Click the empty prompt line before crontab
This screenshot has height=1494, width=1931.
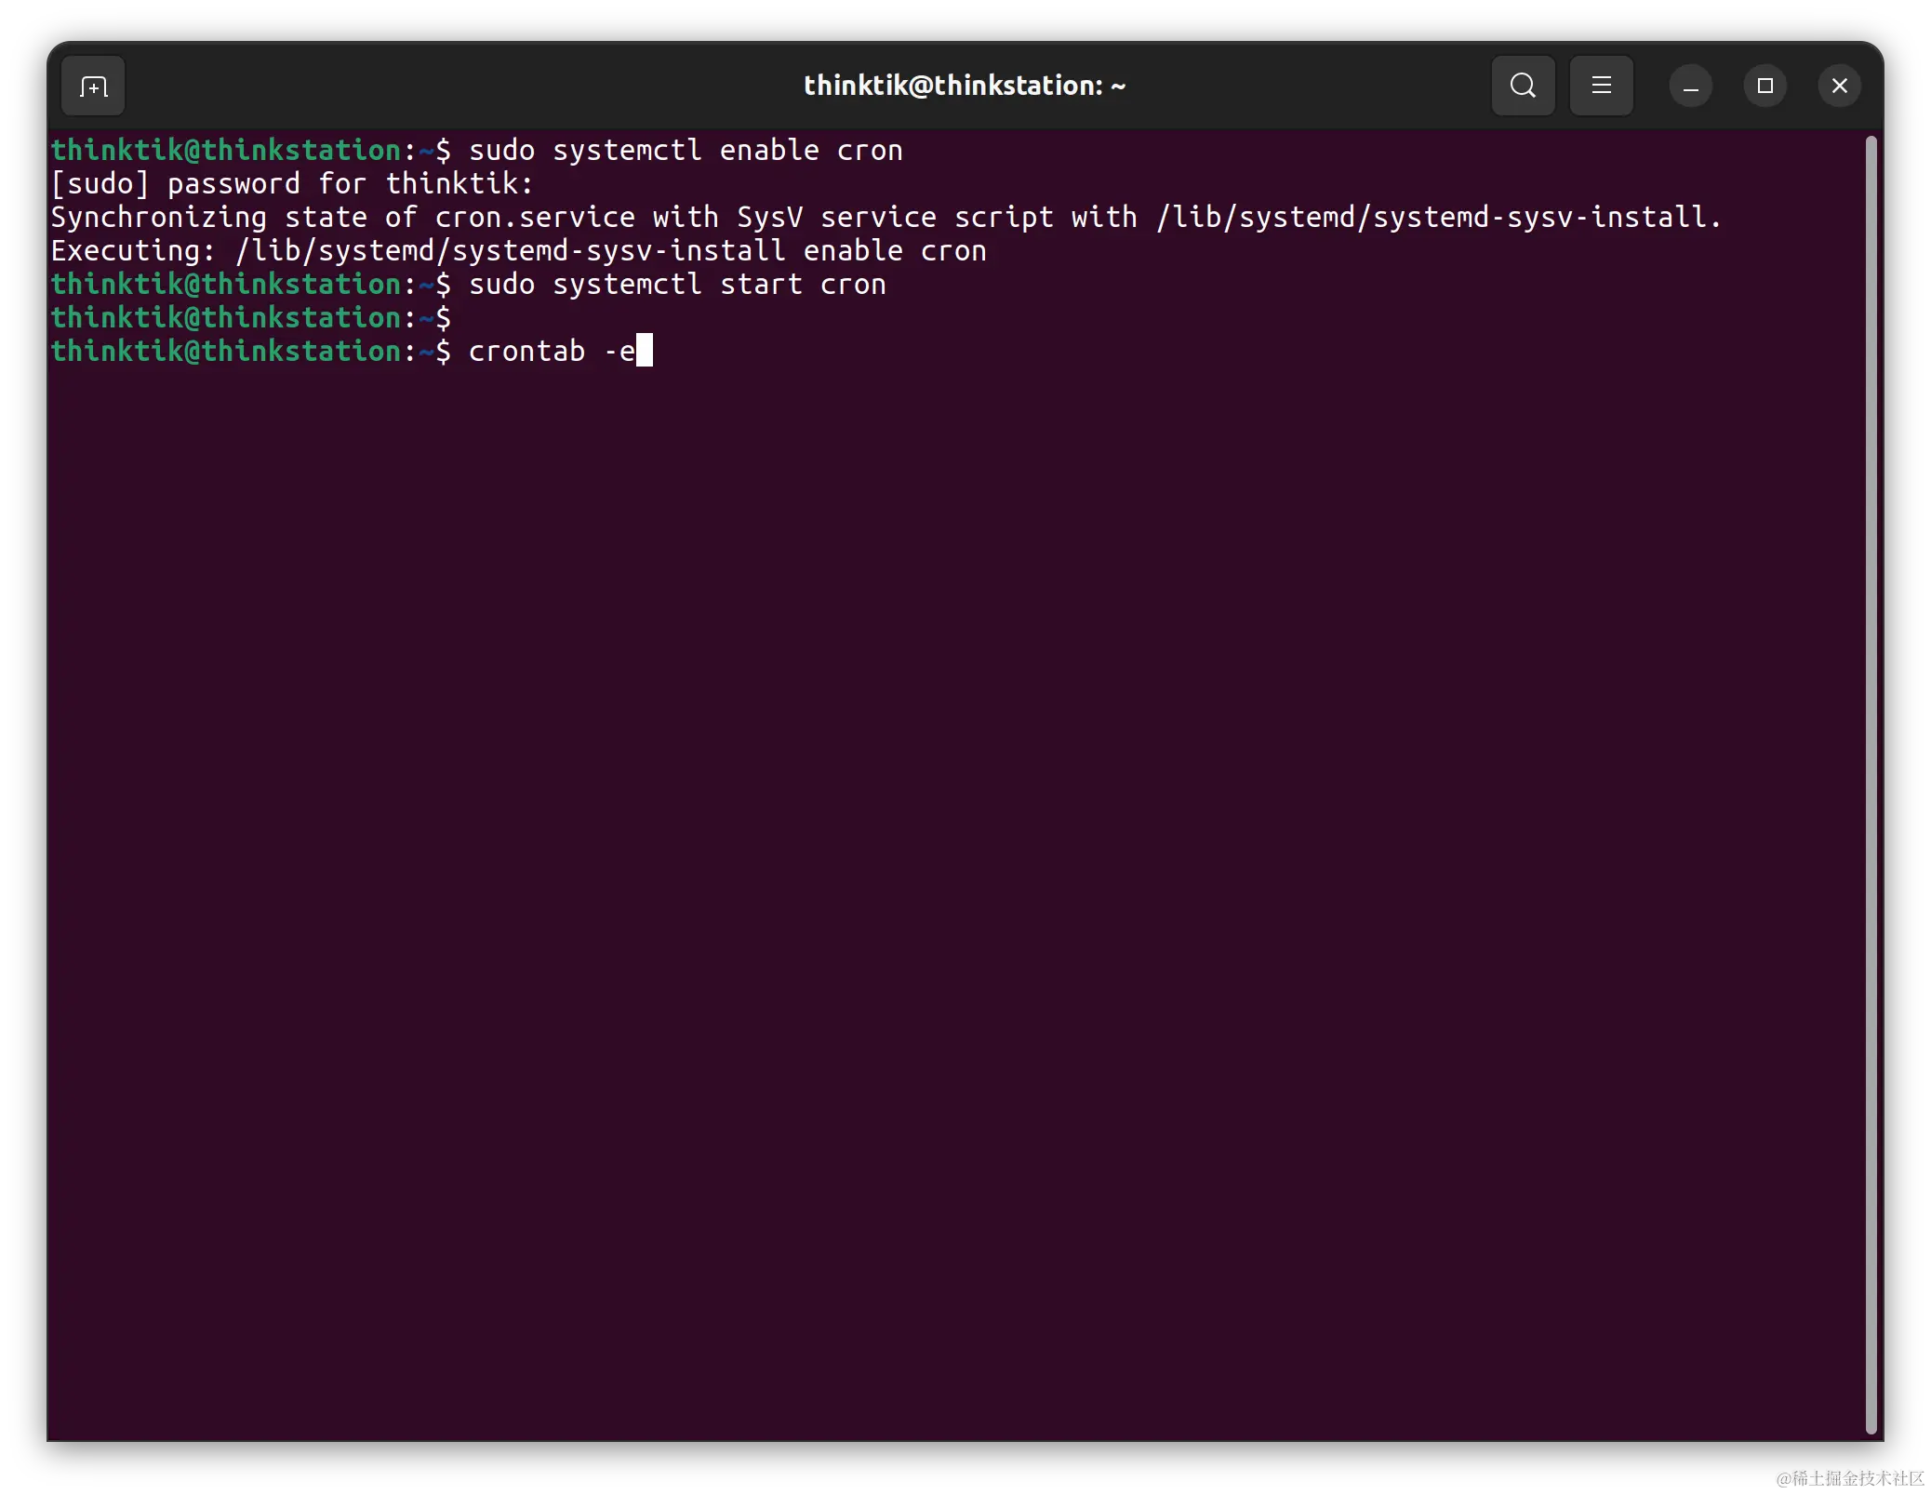coord(251,318)
